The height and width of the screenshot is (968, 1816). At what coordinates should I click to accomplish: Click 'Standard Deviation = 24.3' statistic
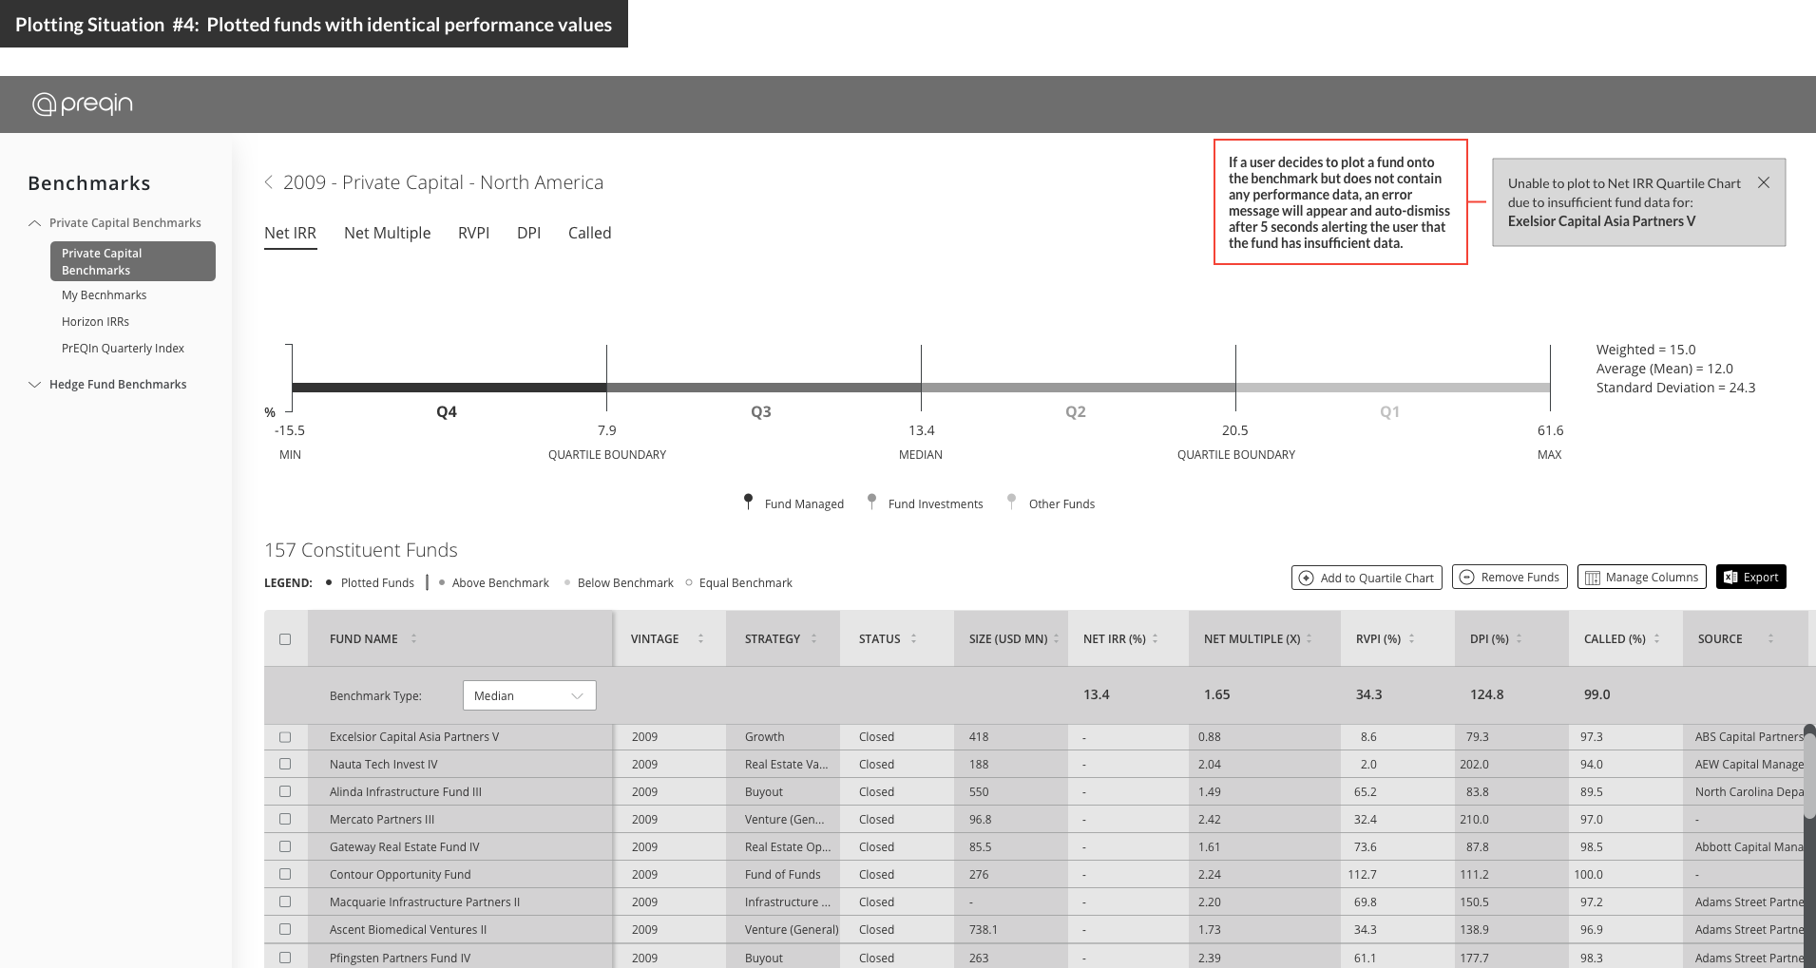coord(1675,388)
